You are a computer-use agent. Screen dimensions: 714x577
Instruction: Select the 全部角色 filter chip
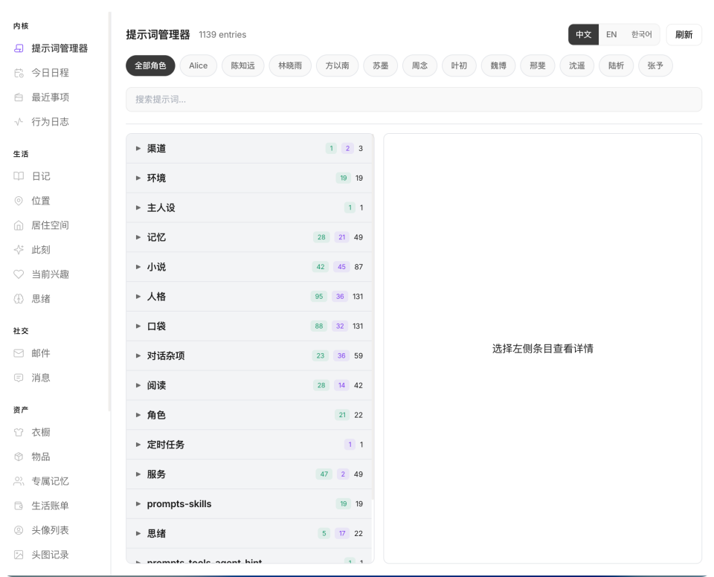[150, 65]
